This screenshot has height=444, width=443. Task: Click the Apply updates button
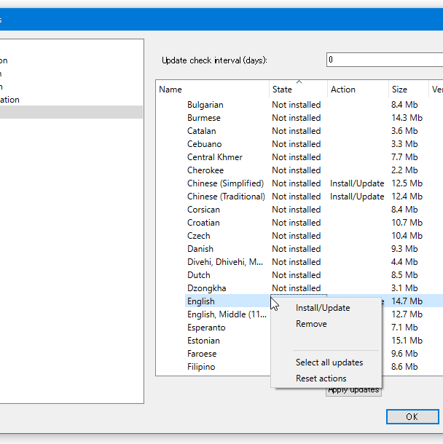tap(353, 392)
